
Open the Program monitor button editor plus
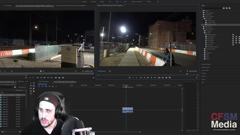point(197,78)
